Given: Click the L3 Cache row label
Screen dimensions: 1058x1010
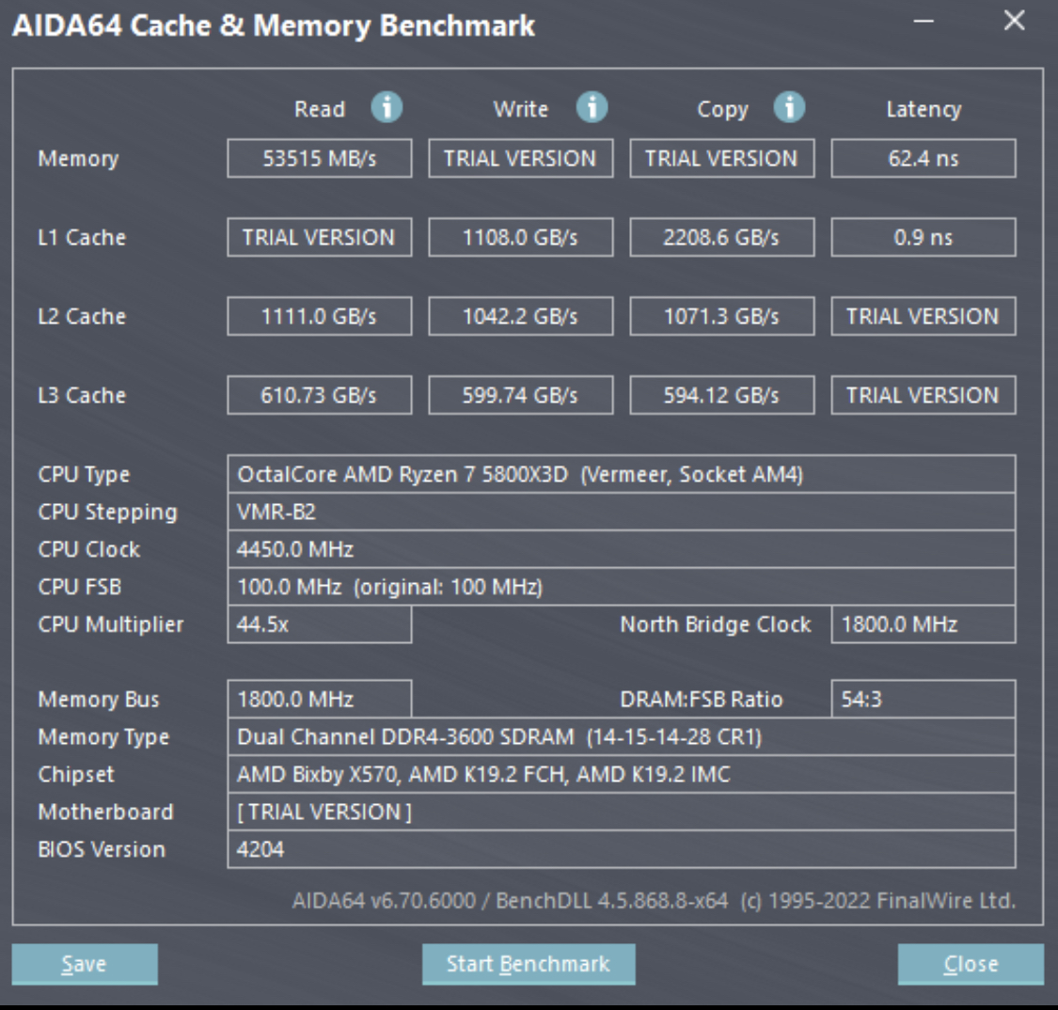Looking at the screenshot, I should (x=82, y=395).
